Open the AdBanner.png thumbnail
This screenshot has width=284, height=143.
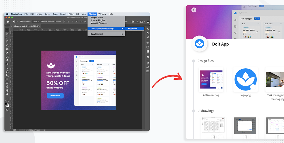(211, 79)
